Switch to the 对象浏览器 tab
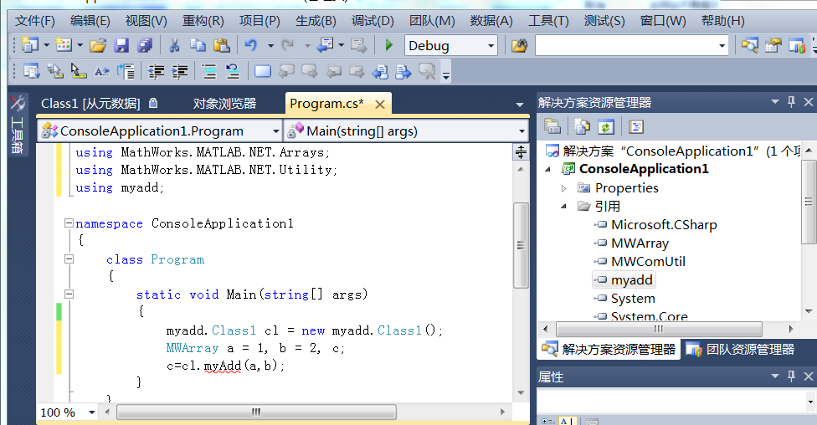817x425 pixels. coord(224,104)
